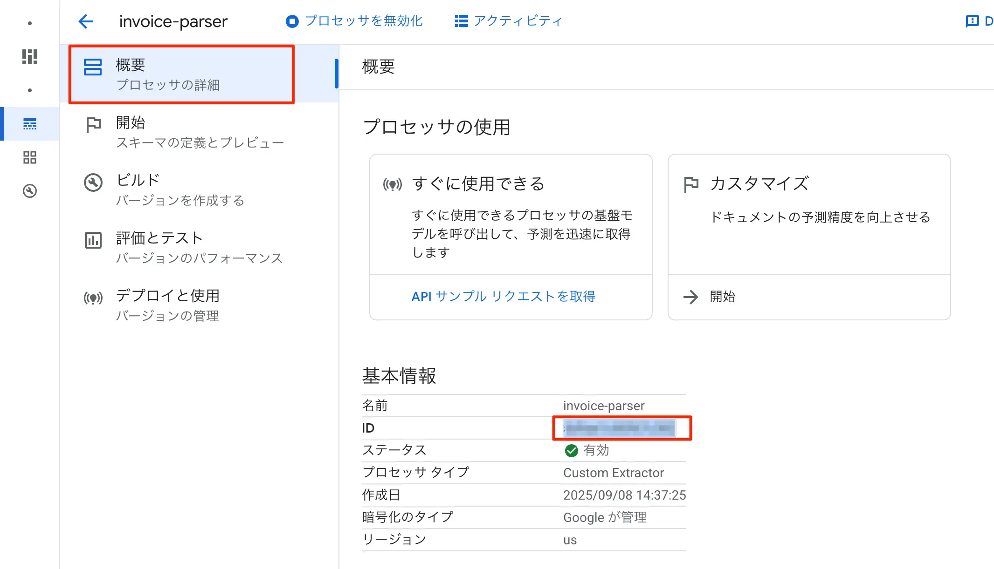Screen dimensions: 994x569
Task: Click the flag icon beside カスタマイズ heading
Action: (x=691, y=184)
